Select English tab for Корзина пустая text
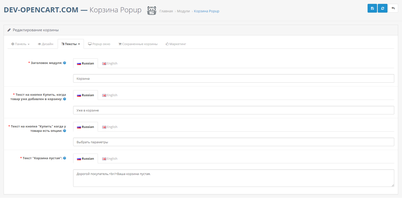 [110, 159]
